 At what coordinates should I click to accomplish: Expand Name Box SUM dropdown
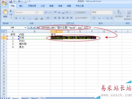(x=25, y=28)
